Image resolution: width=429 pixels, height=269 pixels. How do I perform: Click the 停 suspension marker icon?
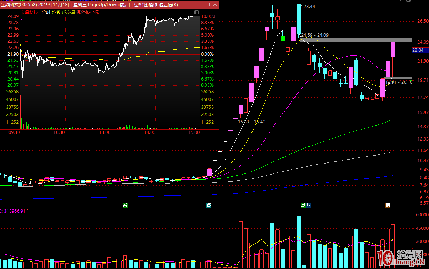(209, 205)
